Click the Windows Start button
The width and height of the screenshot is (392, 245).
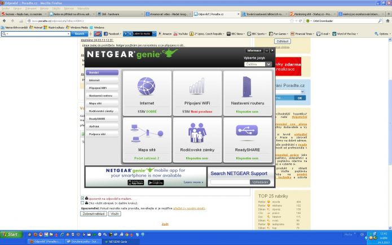point(11,234)
